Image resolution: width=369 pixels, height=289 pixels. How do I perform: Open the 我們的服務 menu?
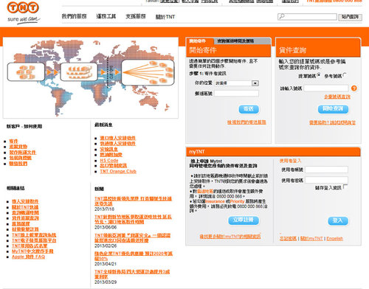tap(74, 16)
